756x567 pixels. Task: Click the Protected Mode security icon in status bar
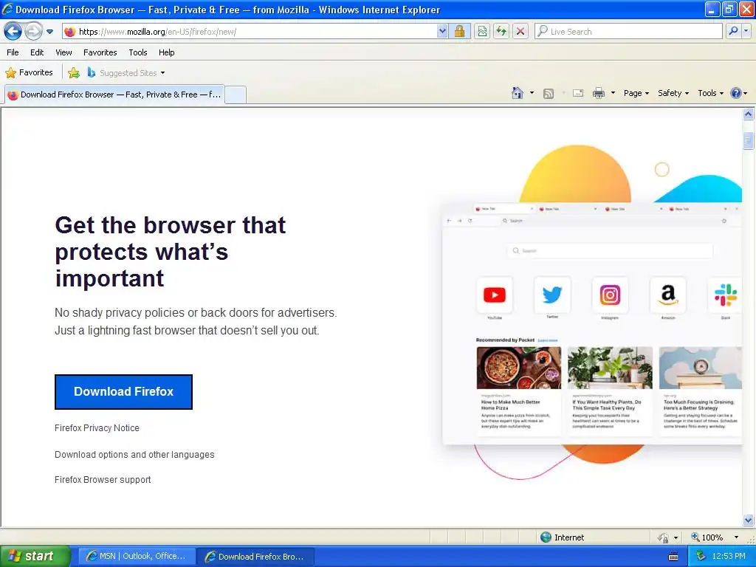[x=664, y=537]
